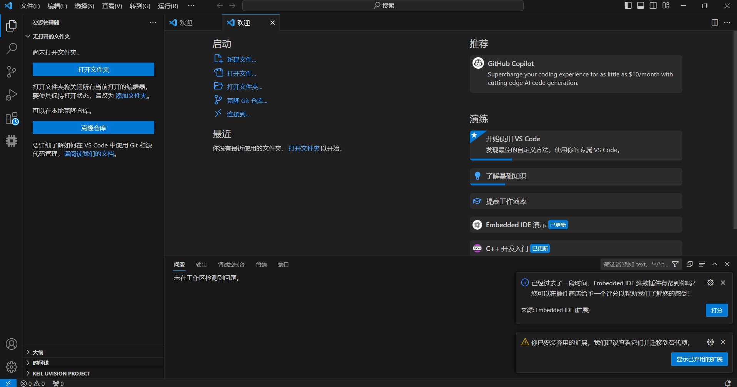Switch to the 调试控制台 panel tab
This screenshot has height=387, width=737.
point(231,265)
